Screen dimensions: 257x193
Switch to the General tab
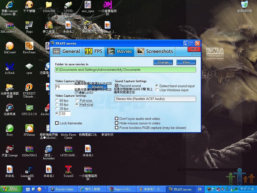coord(67,52)
